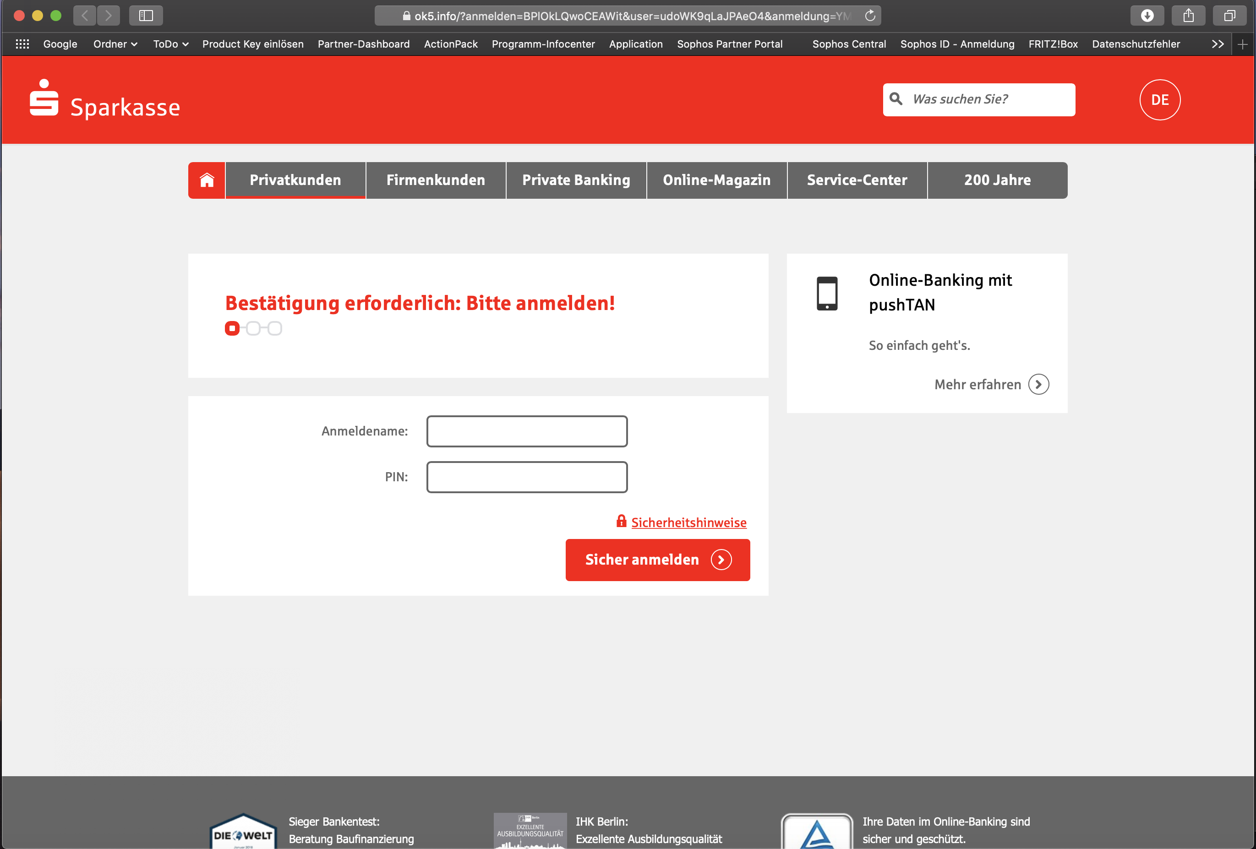
Task: Click the arrow circle next to Mehr erfahren
Action: [x=1038, y=384]
